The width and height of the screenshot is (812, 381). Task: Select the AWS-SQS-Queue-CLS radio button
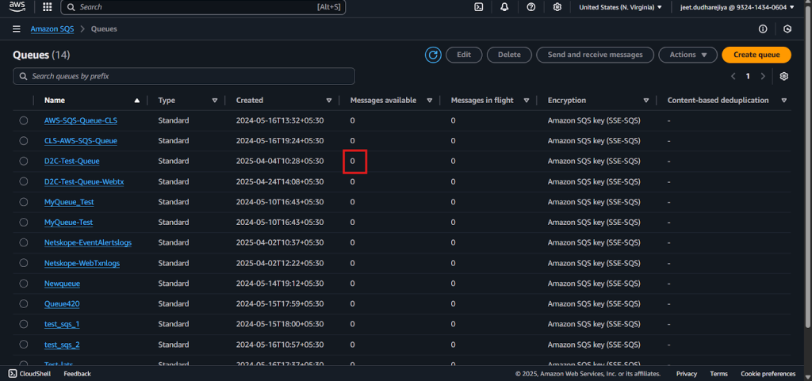coord(24,120)
